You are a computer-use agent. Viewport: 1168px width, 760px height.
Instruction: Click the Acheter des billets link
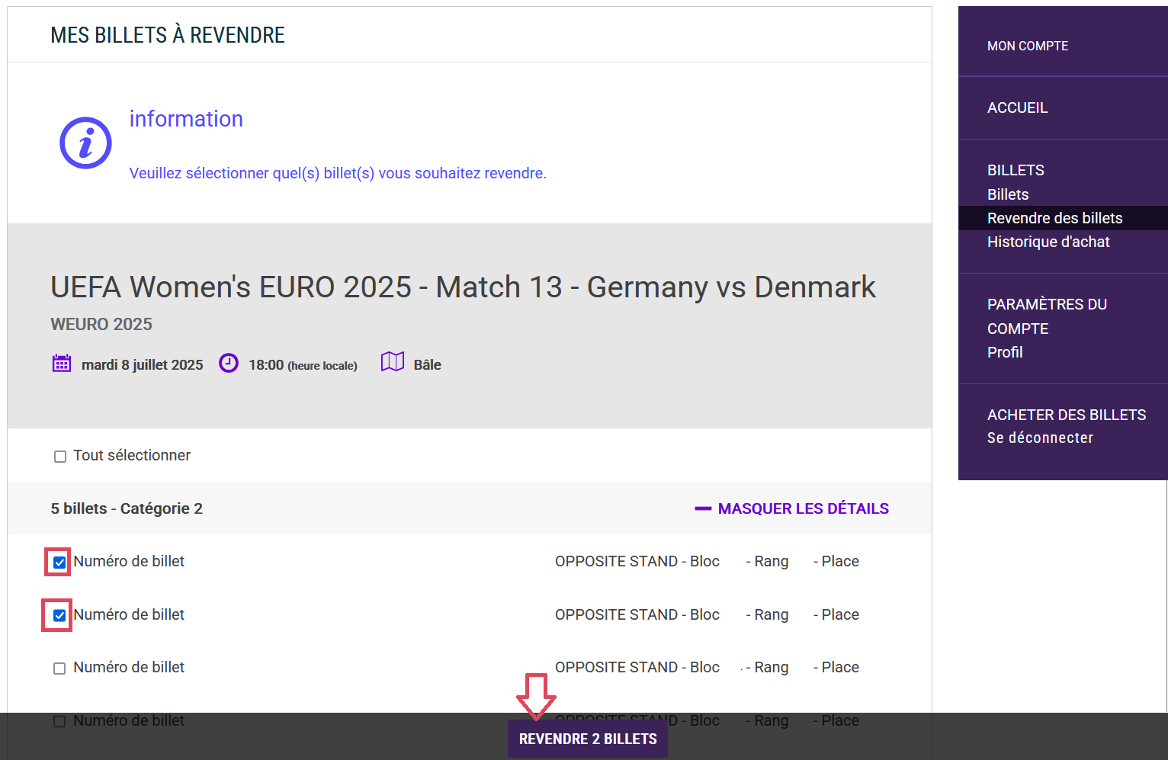pos(1067,415)
